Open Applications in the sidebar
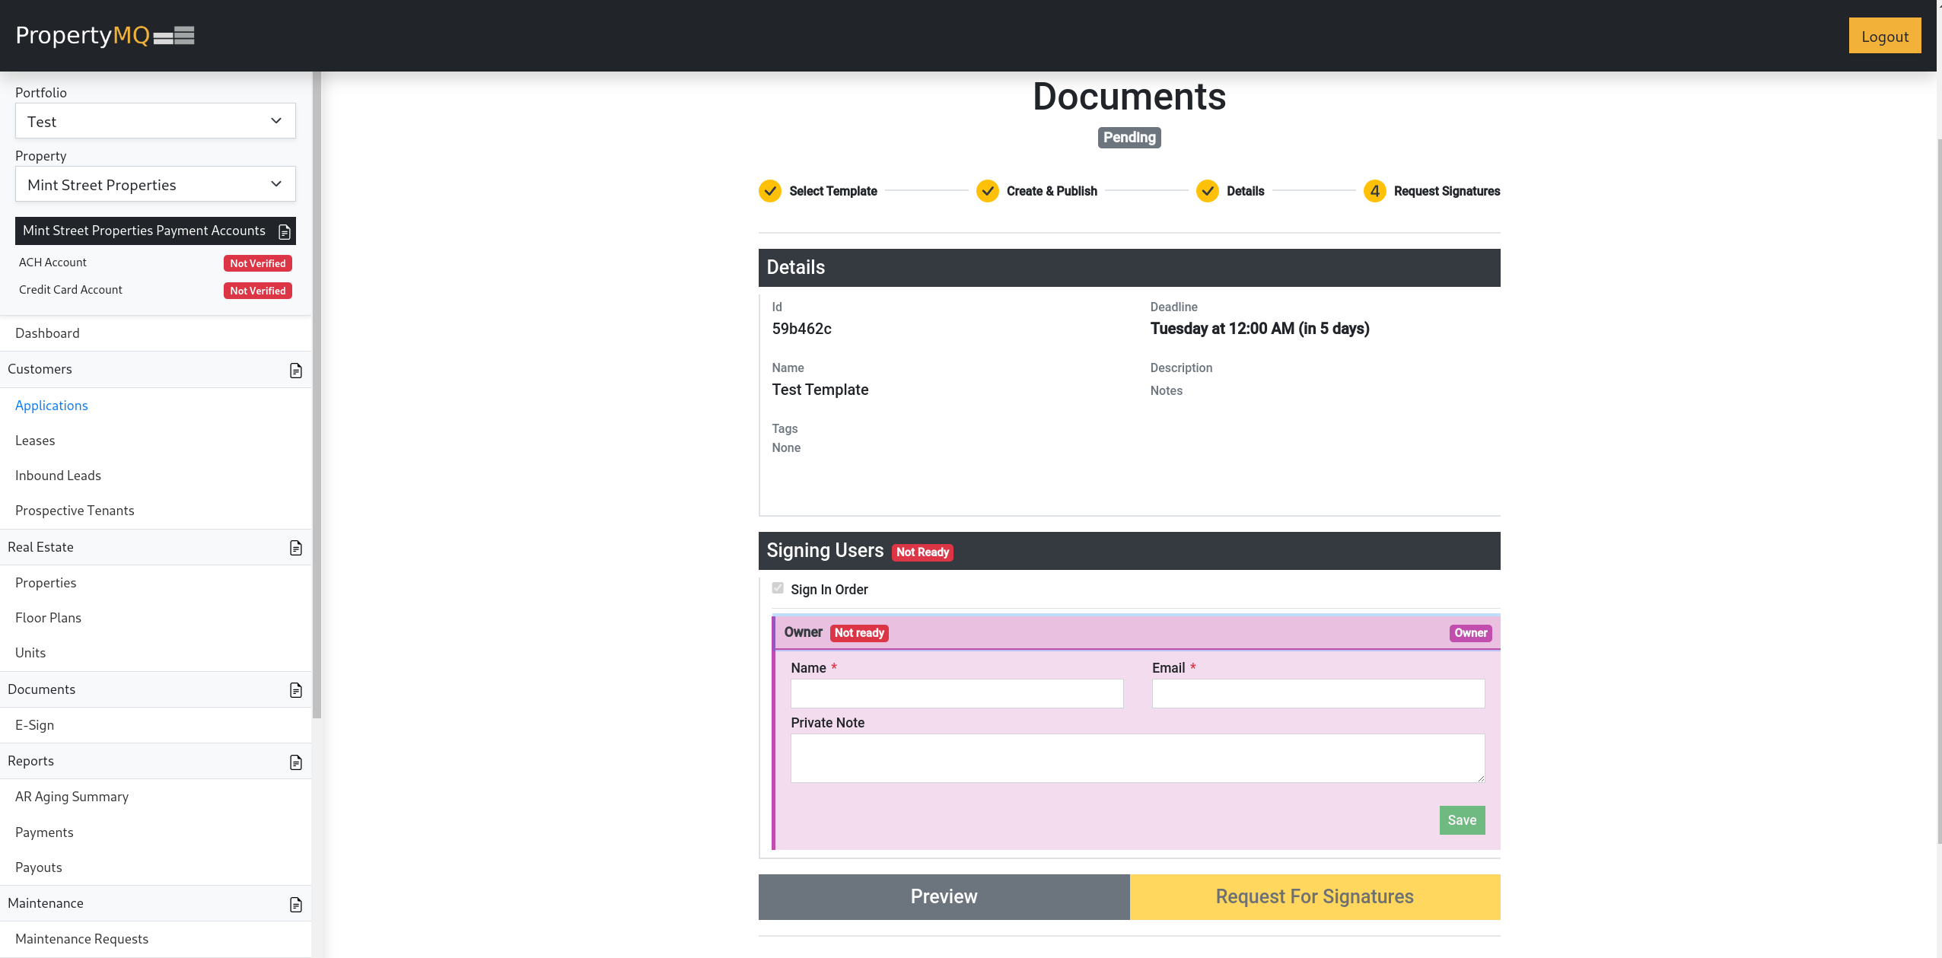Screen dimensions: 1942x958 (x=52, y=406)
